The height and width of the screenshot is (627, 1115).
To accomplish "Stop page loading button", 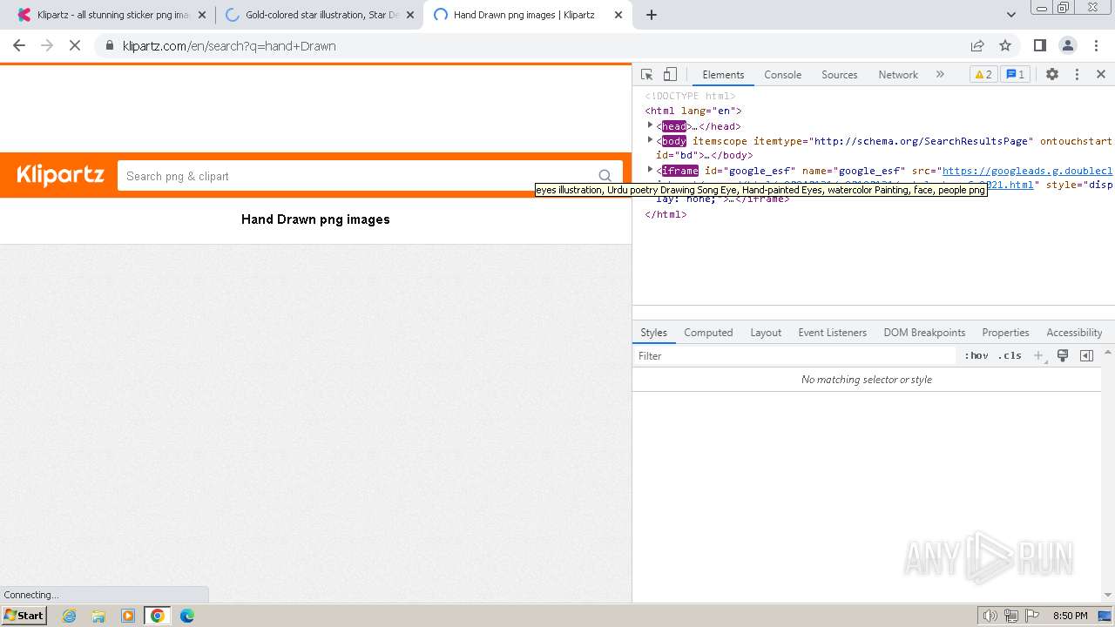I will click(75, 45).
